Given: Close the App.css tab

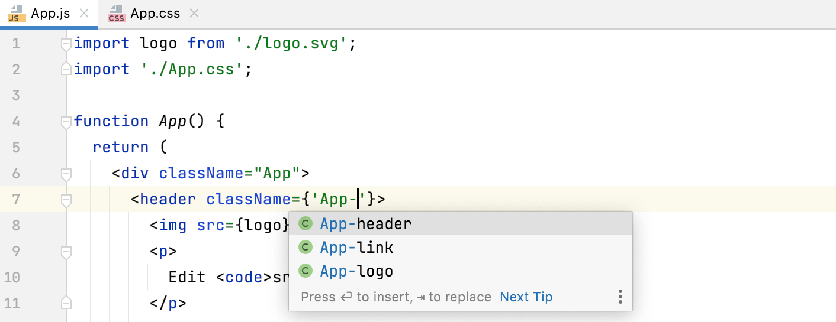Looking at the screenshot, I should pos(195,14).
